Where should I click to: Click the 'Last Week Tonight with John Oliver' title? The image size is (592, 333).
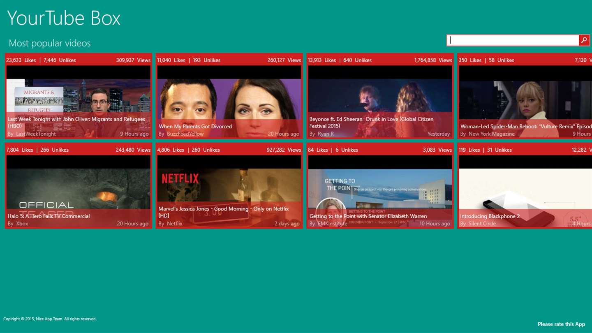tap(76, 123)
